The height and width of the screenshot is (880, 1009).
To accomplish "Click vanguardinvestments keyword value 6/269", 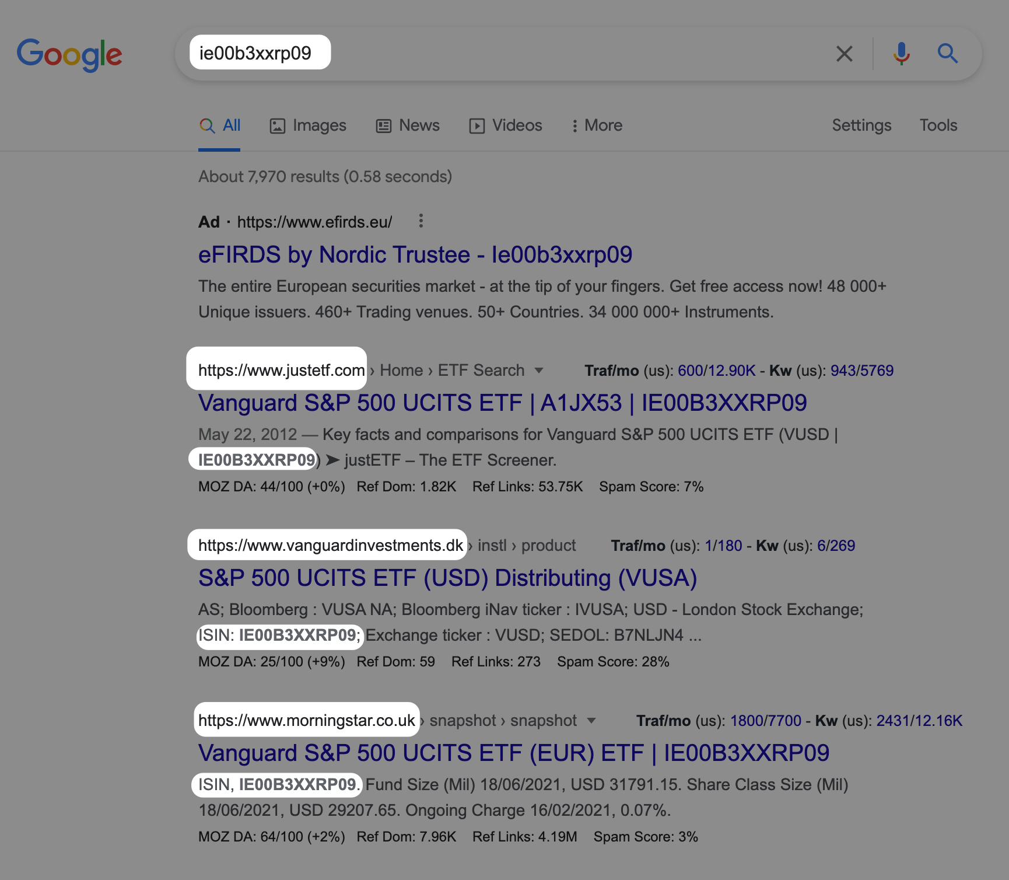I will point(836,546).
